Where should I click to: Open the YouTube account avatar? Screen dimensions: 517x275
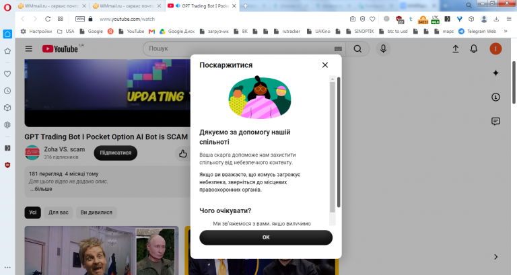(x=495, y=48)
